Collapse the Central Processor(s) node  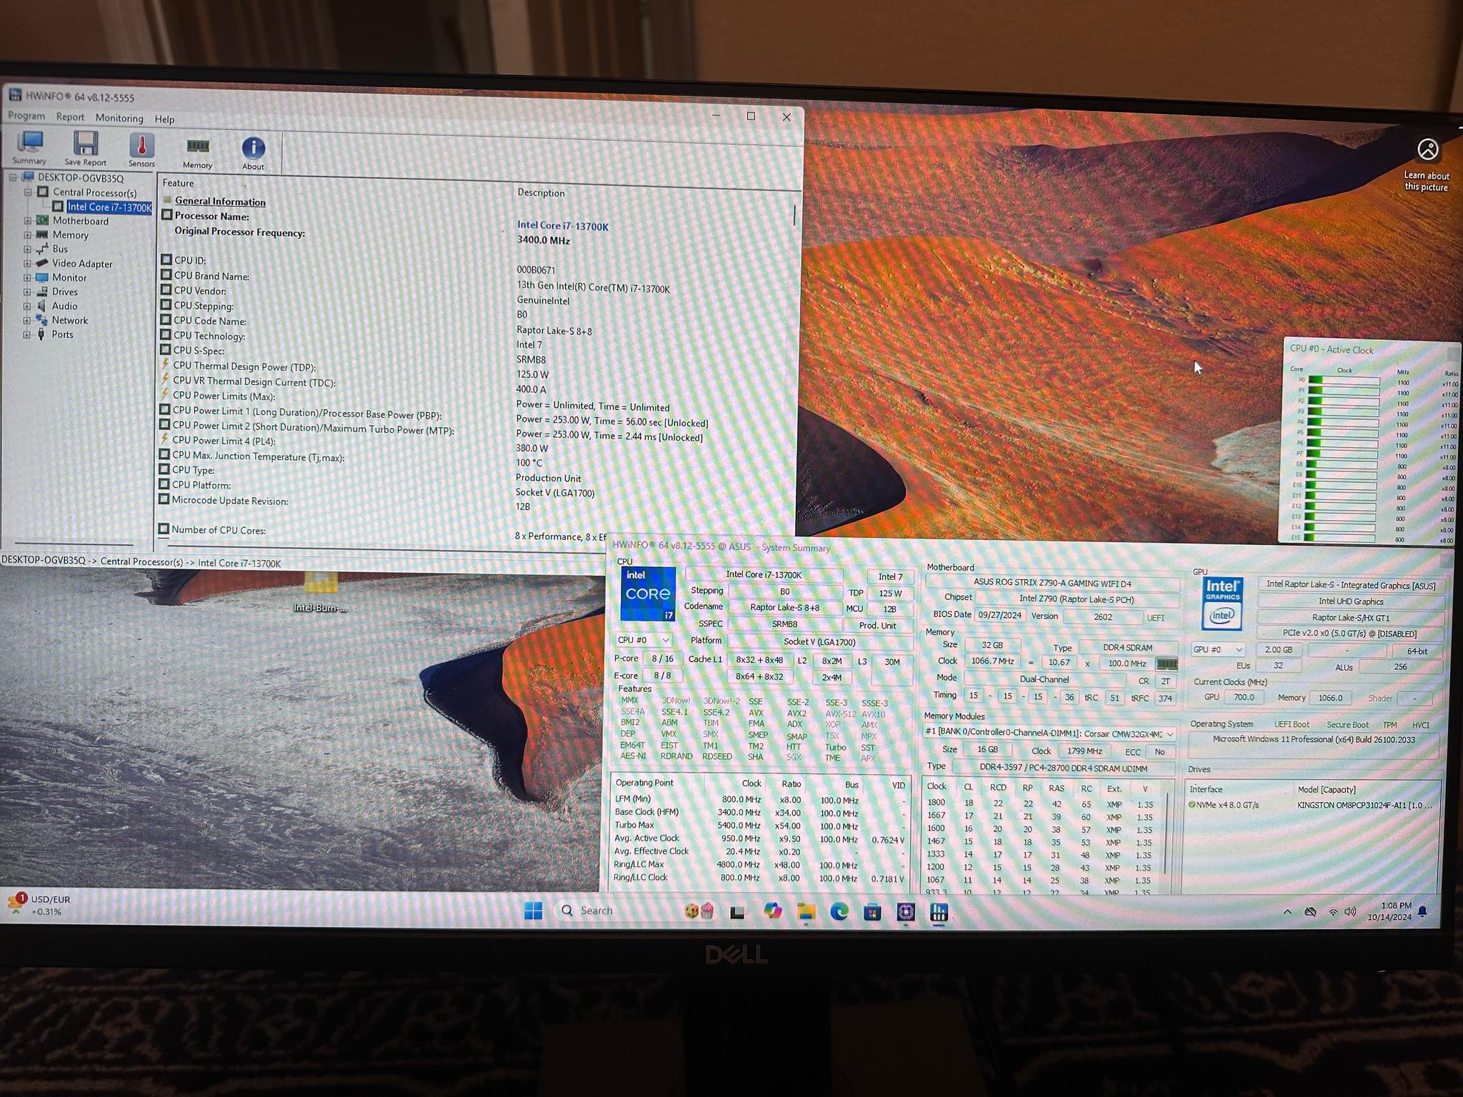point(28,192)
